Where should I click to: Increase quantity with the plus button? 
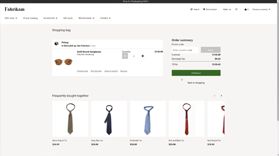tap(143, 56)
